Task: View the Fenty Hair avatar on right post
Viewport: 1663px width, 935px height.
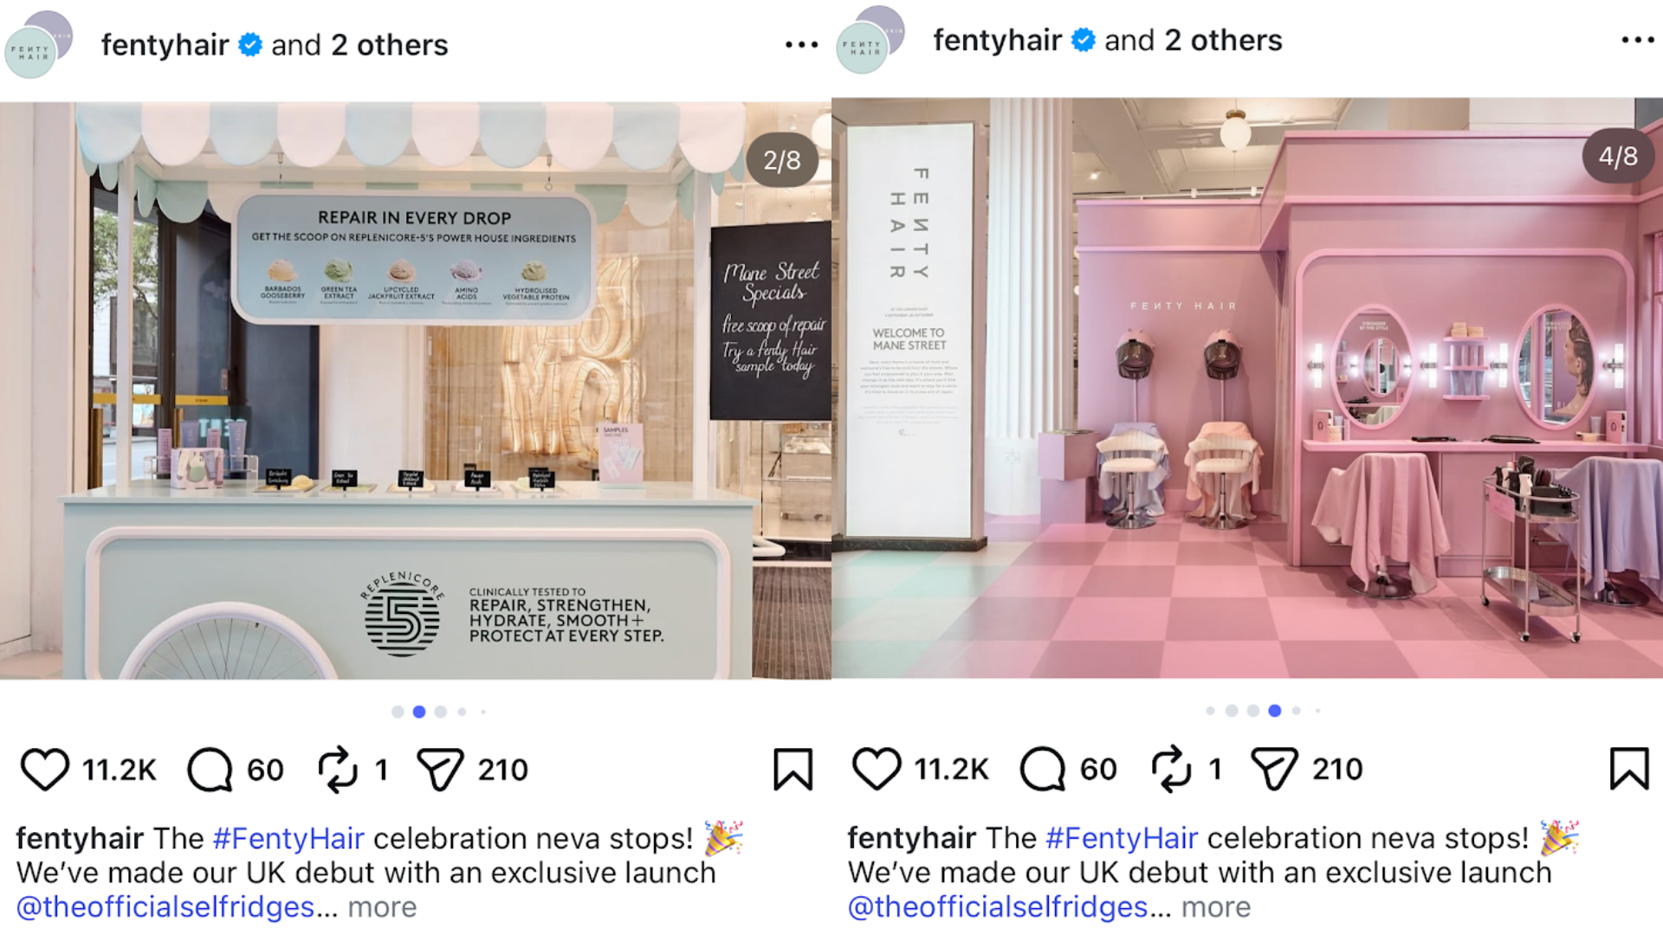Action: click(870, 40)
